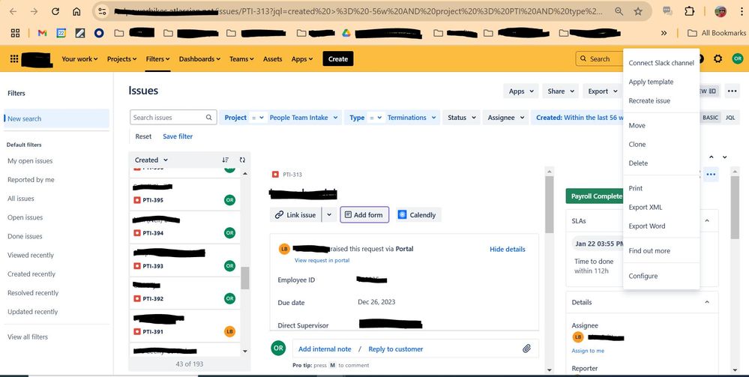
Task: Click the Calendly app button
Action: [417, 215]
